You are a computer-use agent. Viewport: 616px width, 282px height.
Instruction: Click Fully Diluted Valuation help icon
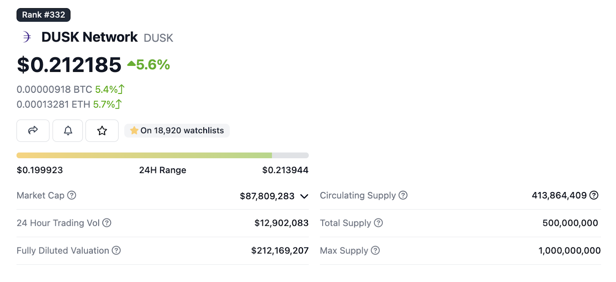pyautogui.click(x=116, y=250)
